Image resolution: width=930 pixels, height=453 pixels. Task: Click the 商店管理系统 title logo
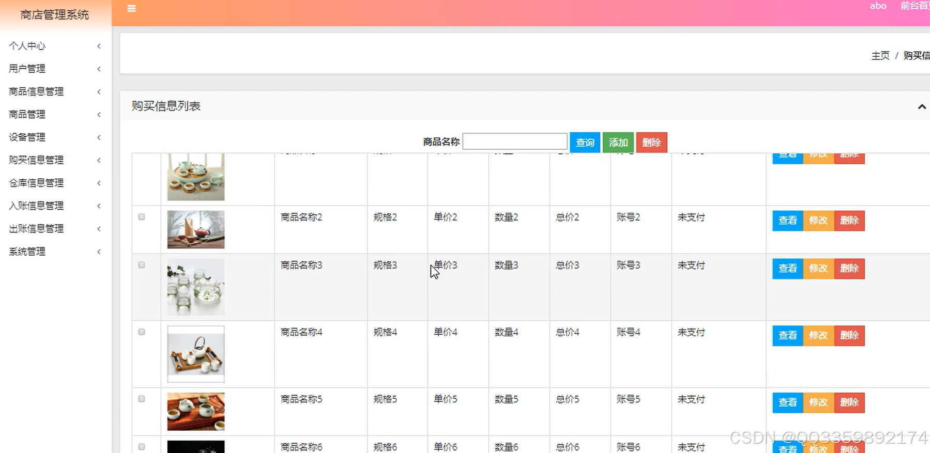55,15
